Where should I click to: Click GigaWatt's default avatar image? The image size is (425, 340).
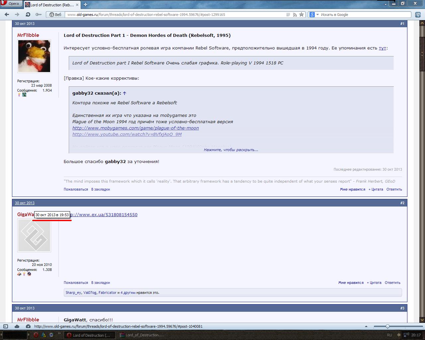point(34,235)
